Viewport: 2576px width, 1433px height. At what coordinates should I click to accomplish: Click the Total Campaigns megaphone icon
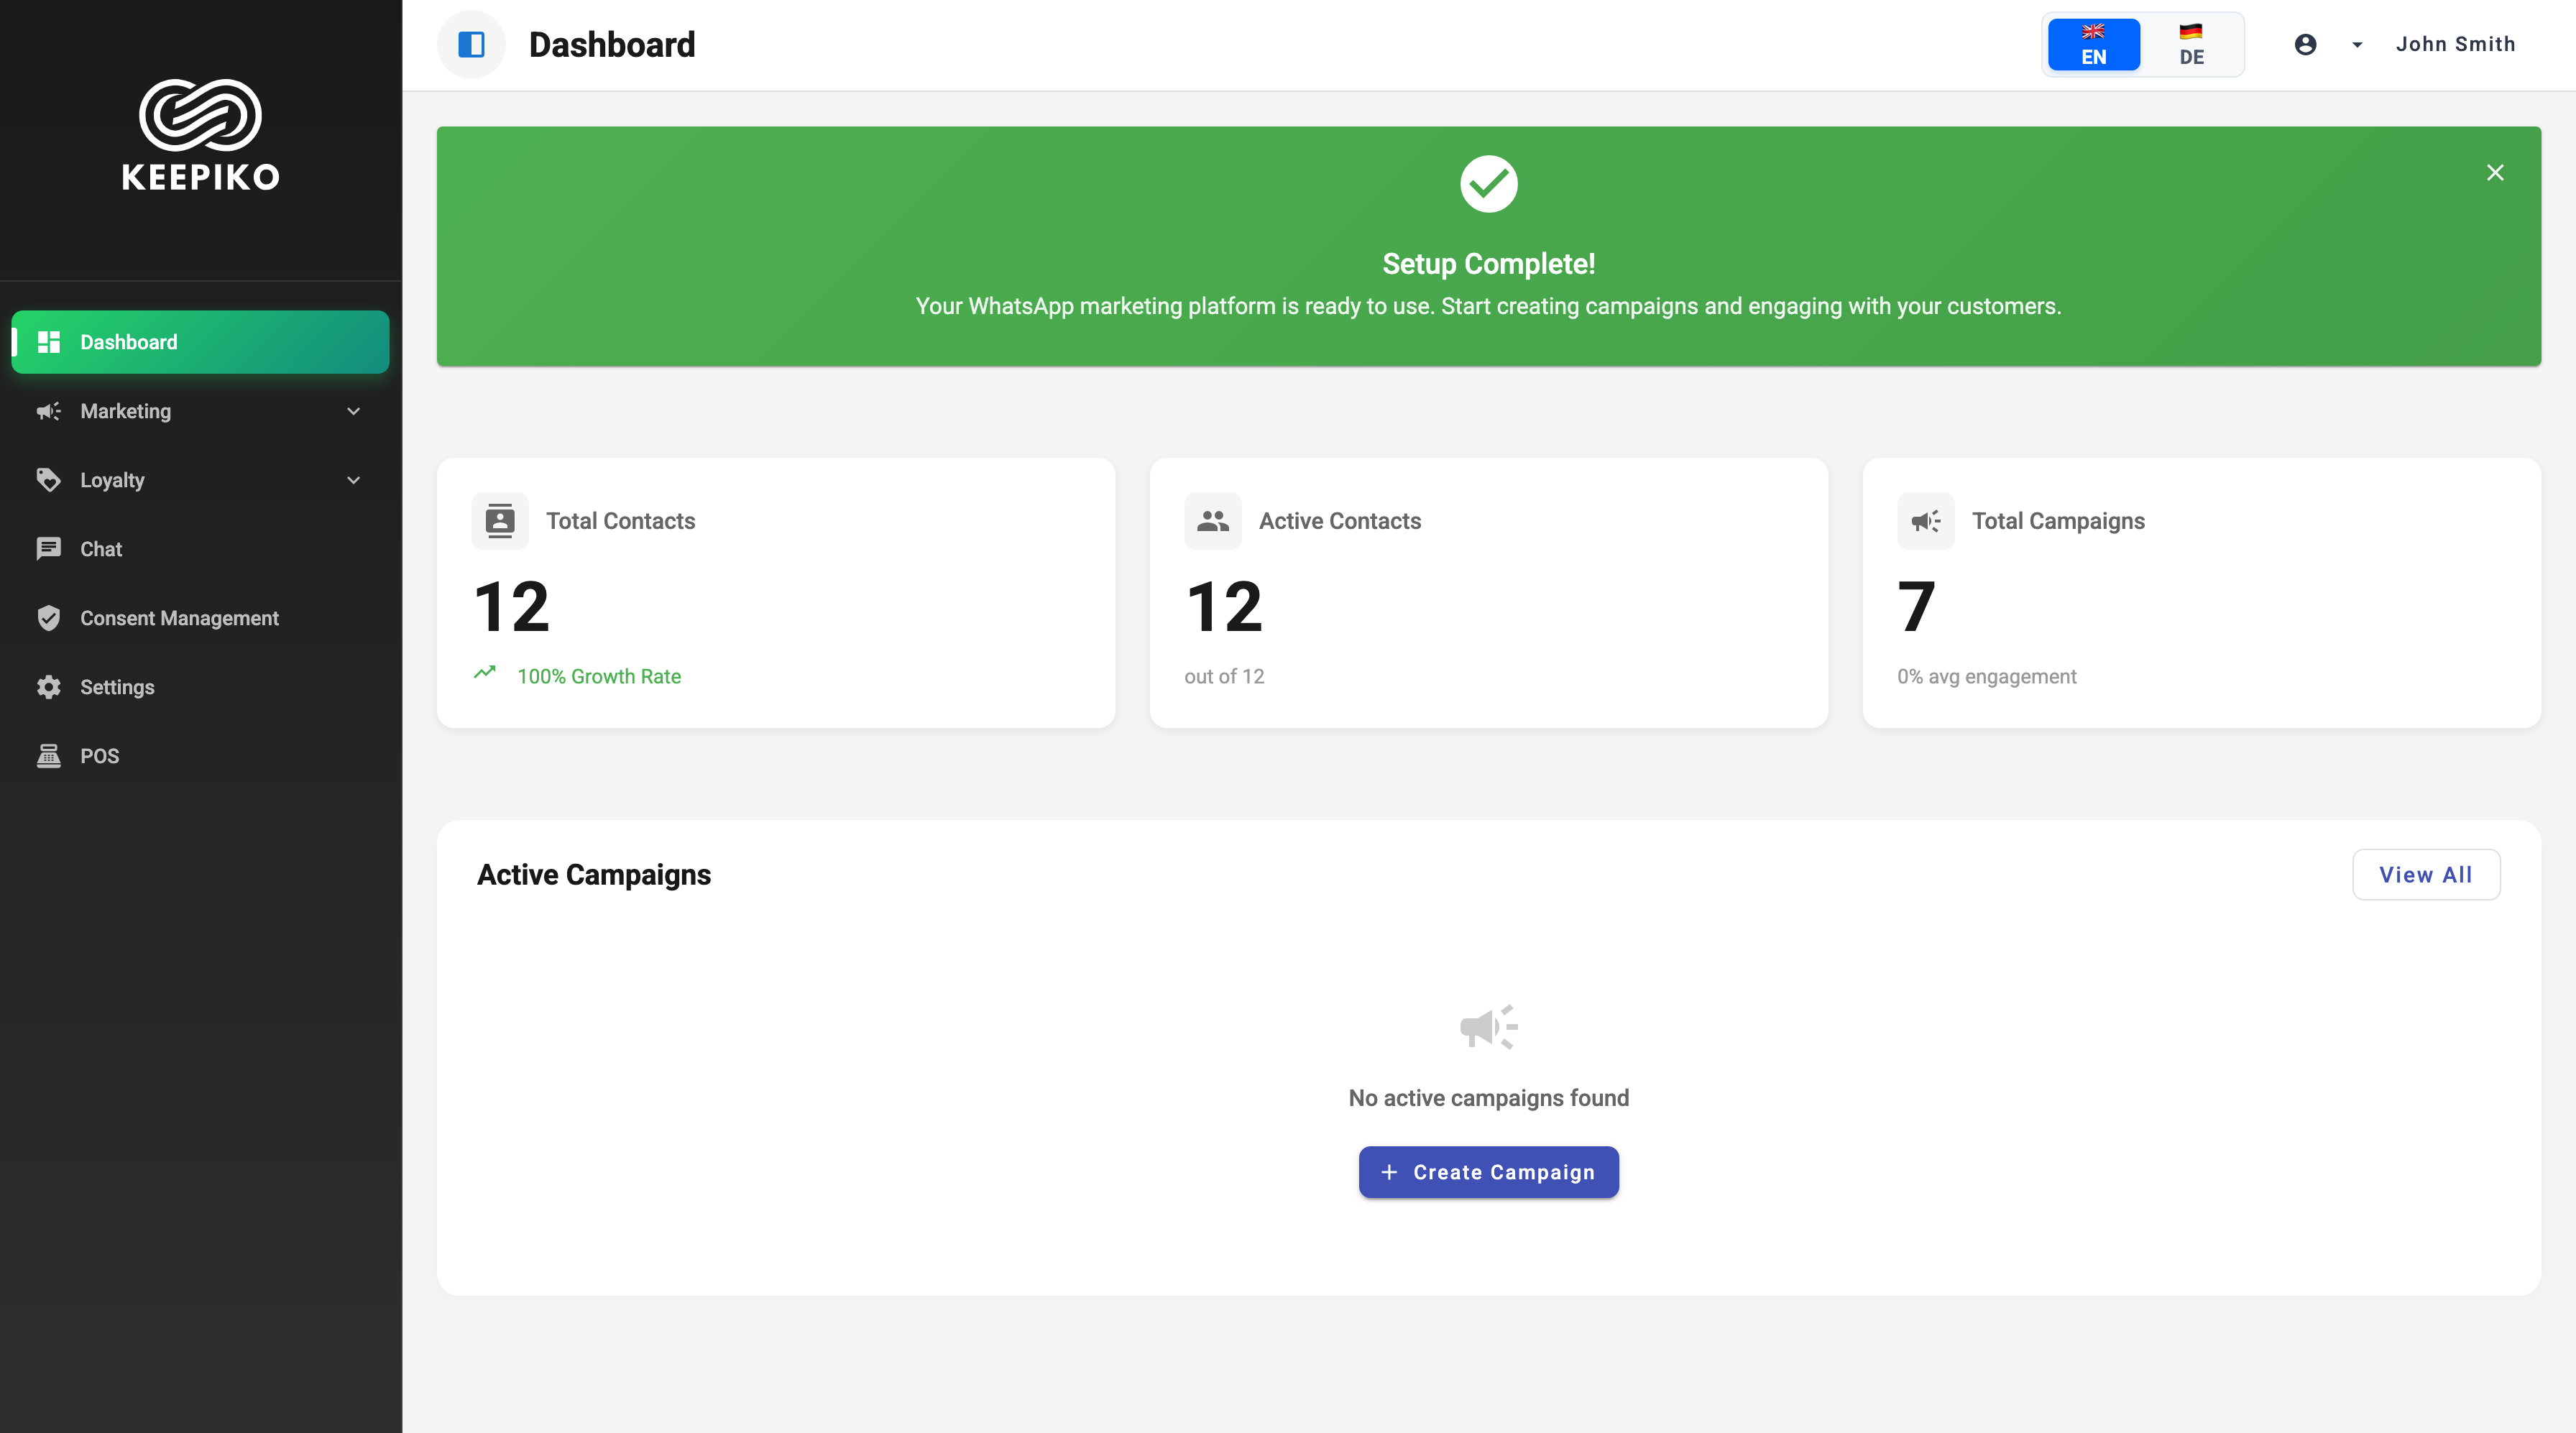pyautogui.click(x=1925, y=520)
